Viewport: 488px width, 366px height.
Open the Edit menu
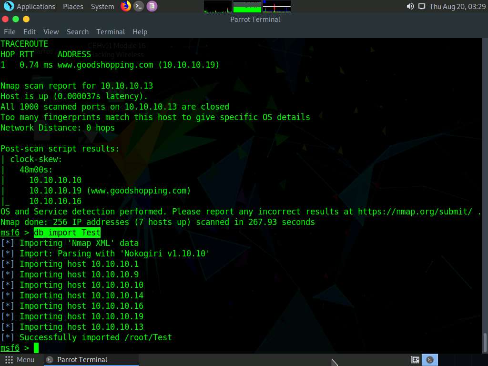pyautogui.click(x=30, y=32)
